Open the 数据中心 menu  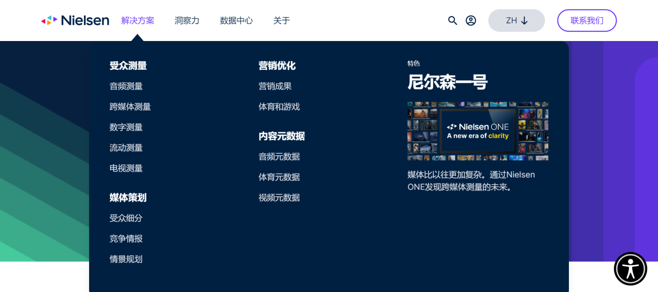[236, 21]
